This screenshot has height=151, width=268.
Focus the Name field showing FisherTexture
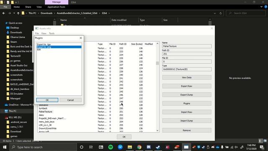(x=187, y=46)
